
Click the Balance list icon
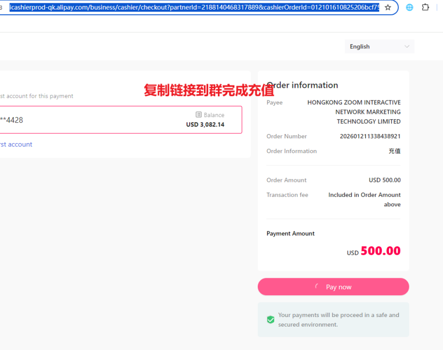coord(199,114)
